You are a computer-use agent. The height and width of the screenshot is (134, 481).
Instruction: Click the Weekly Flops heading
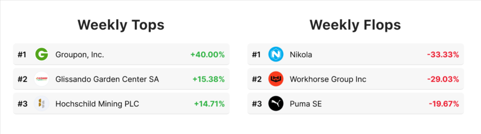pyautogui.click(x=355, y=25)
